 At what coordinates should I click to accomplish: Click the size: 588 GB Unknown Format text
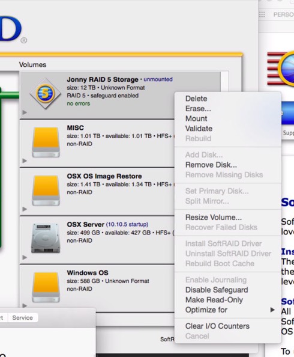(x=108, y=281)
